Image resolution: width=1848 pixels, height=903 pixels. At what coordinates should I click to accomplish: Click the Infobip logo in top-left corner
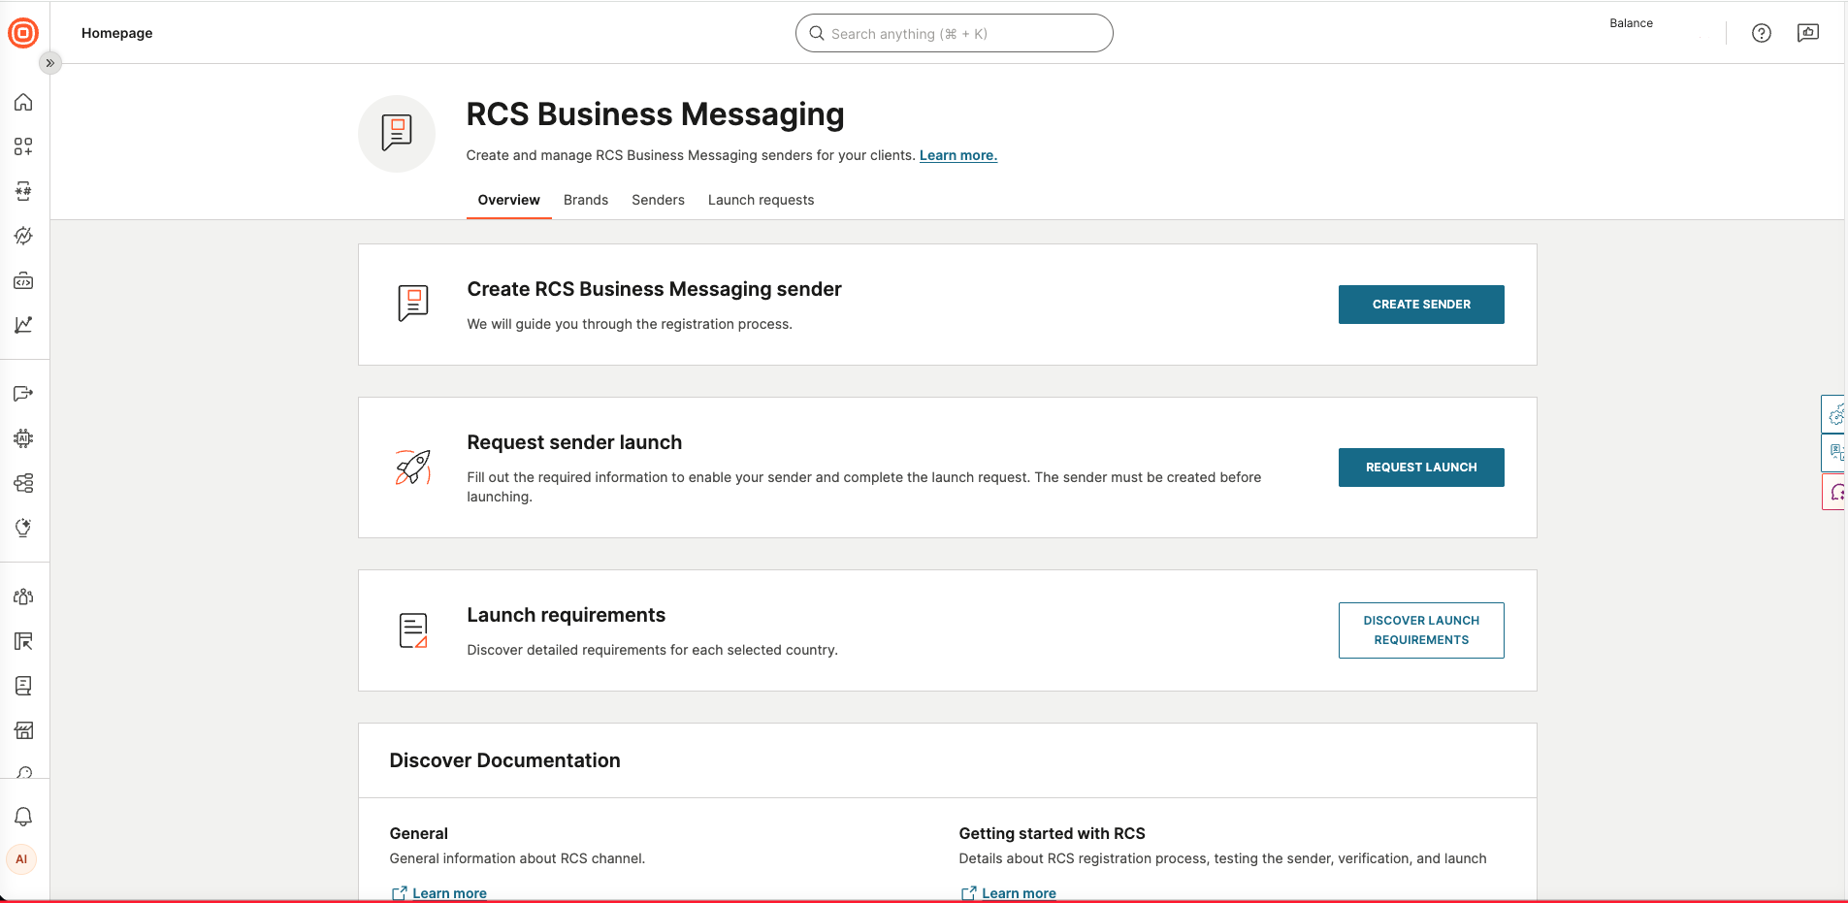click(x=23, y=32)
